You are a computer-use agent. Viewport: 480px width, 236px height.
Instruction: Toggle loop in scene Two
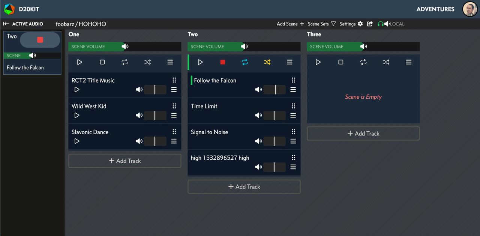[x=245, y=62]
